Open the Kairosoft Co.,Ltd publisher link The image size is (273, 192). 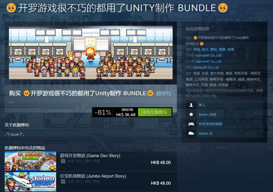[208, 61]
